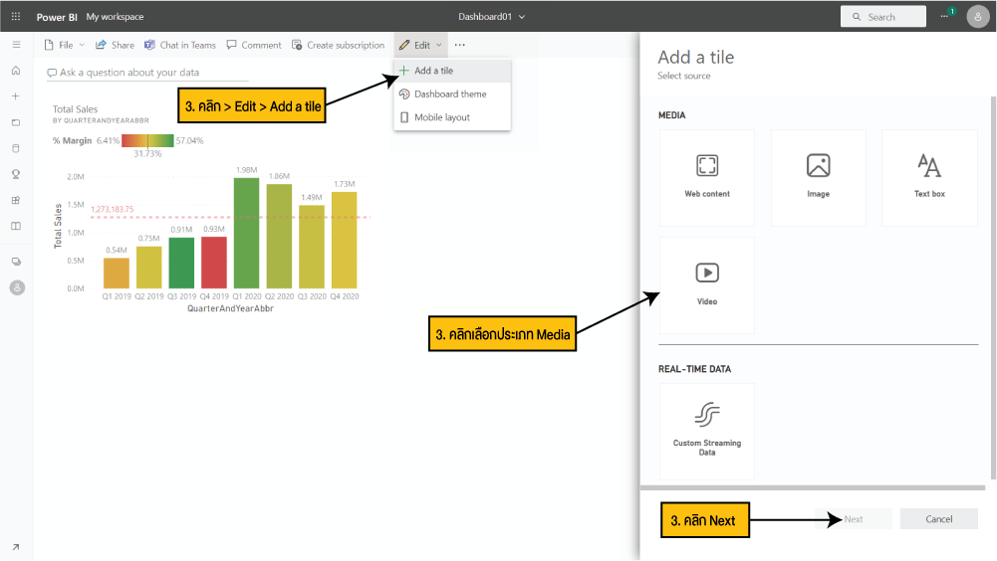The width and height of the screenshot is (997, 561).
Task: Open the Goals trophy icon in sidebar
Action: [16, 174]
